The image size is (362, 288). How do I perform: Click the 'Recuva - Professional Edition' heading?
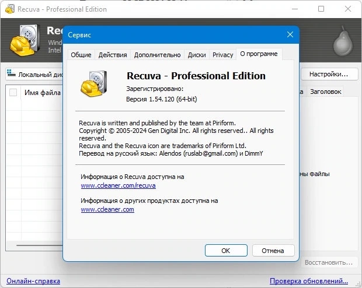click(196, 76)
